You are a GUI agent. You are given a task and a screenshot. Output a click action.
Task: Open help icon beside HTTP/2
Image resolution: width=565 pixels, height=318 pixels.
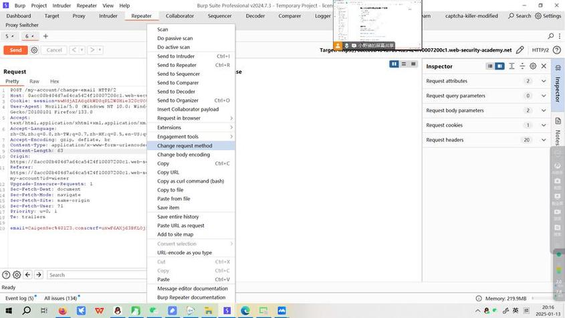pyautogui.click(x=557, y=50)
